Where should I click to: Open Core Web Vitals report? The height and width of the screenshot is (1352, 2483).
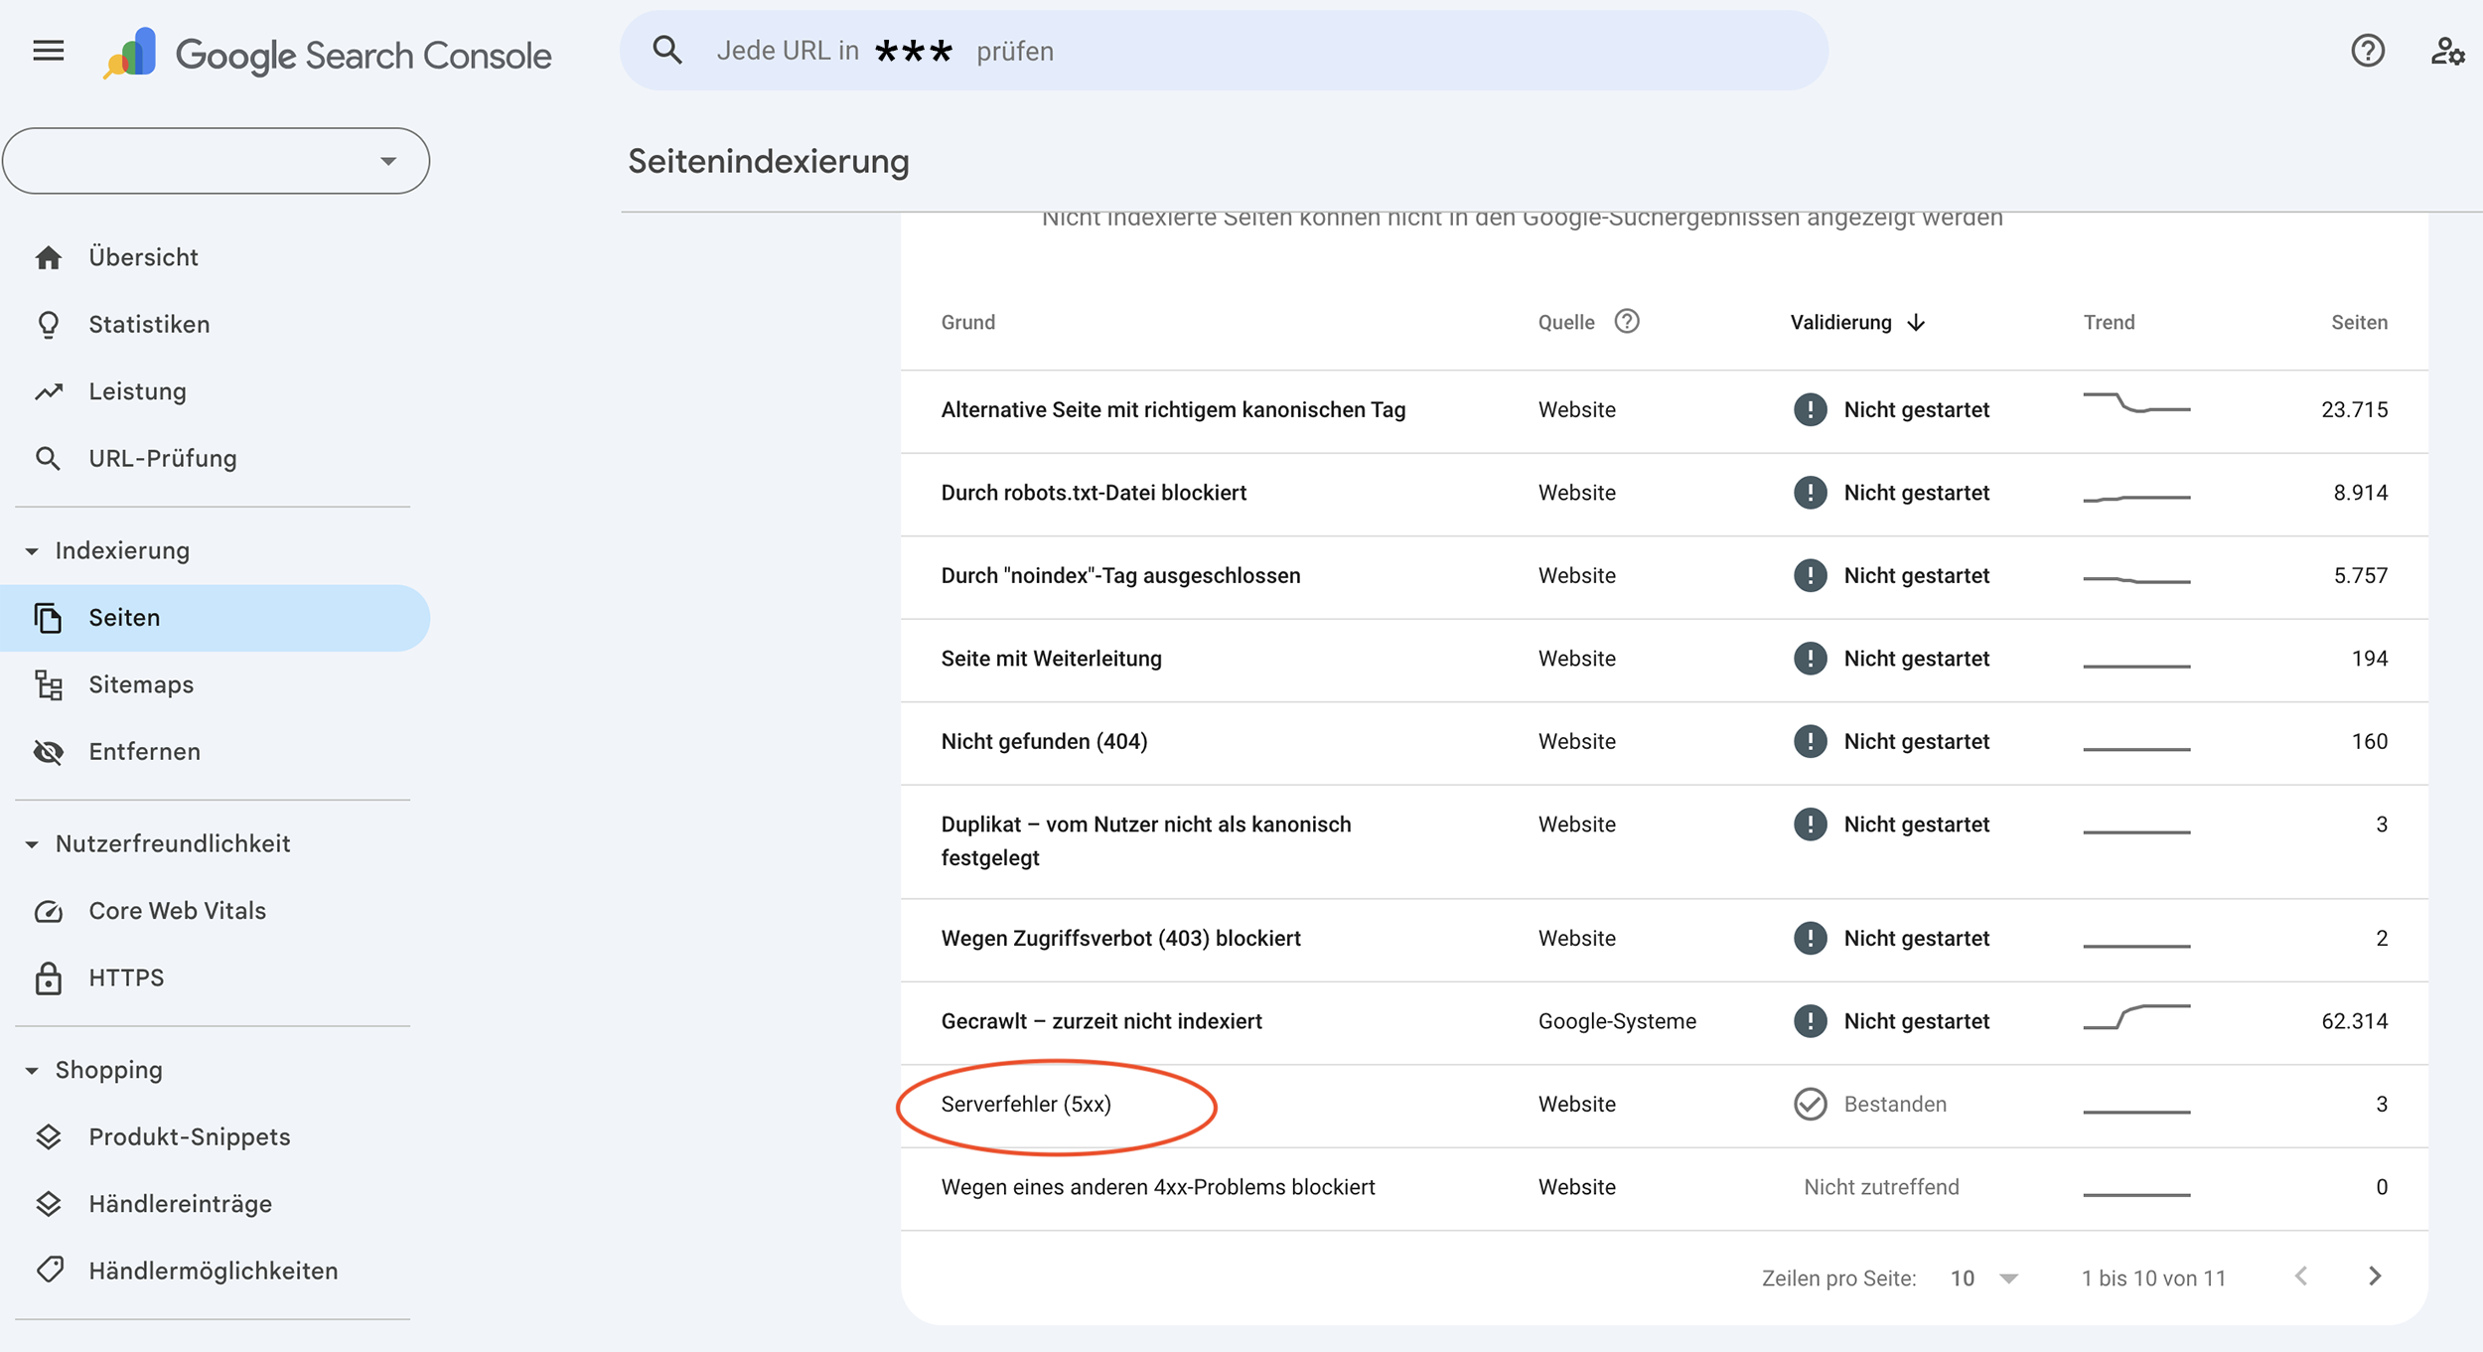tap(177, 911)
